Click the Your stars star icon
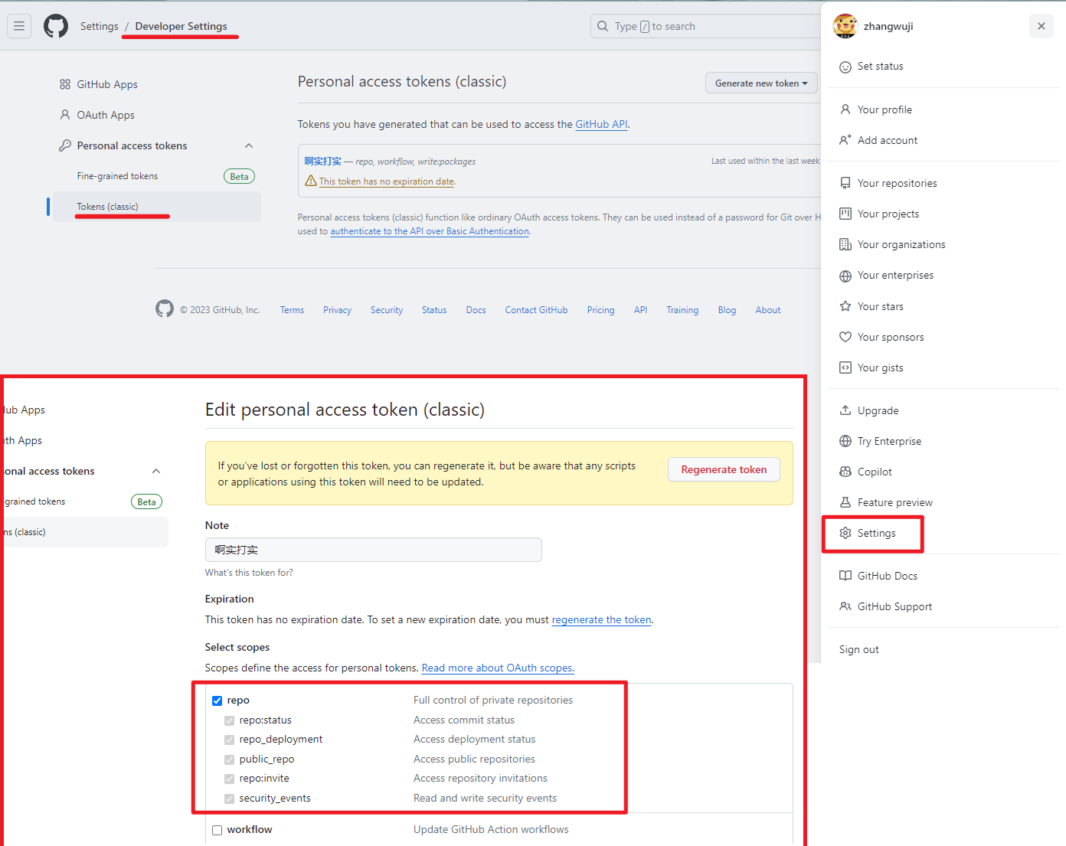 coord(845,306)
